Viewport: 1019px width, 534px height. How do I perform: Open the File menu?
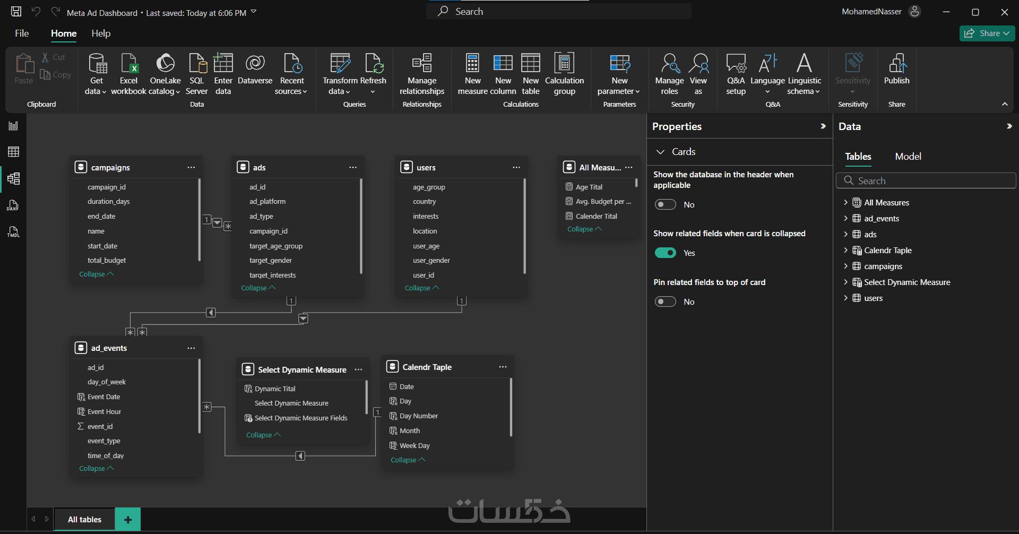(22, 33)
